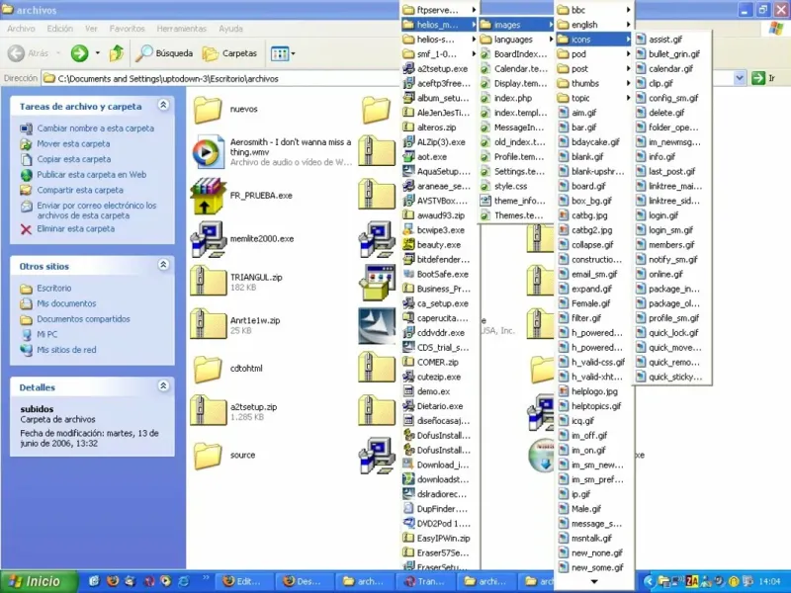Click Cambiar nombre a esta carpeta

pyautogui.click(x=95, y=128)
